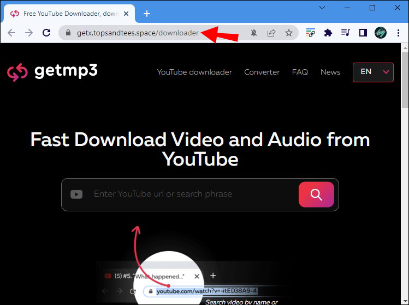
Task: Click the scrollbar up arrow
Action: click(405, 47)
